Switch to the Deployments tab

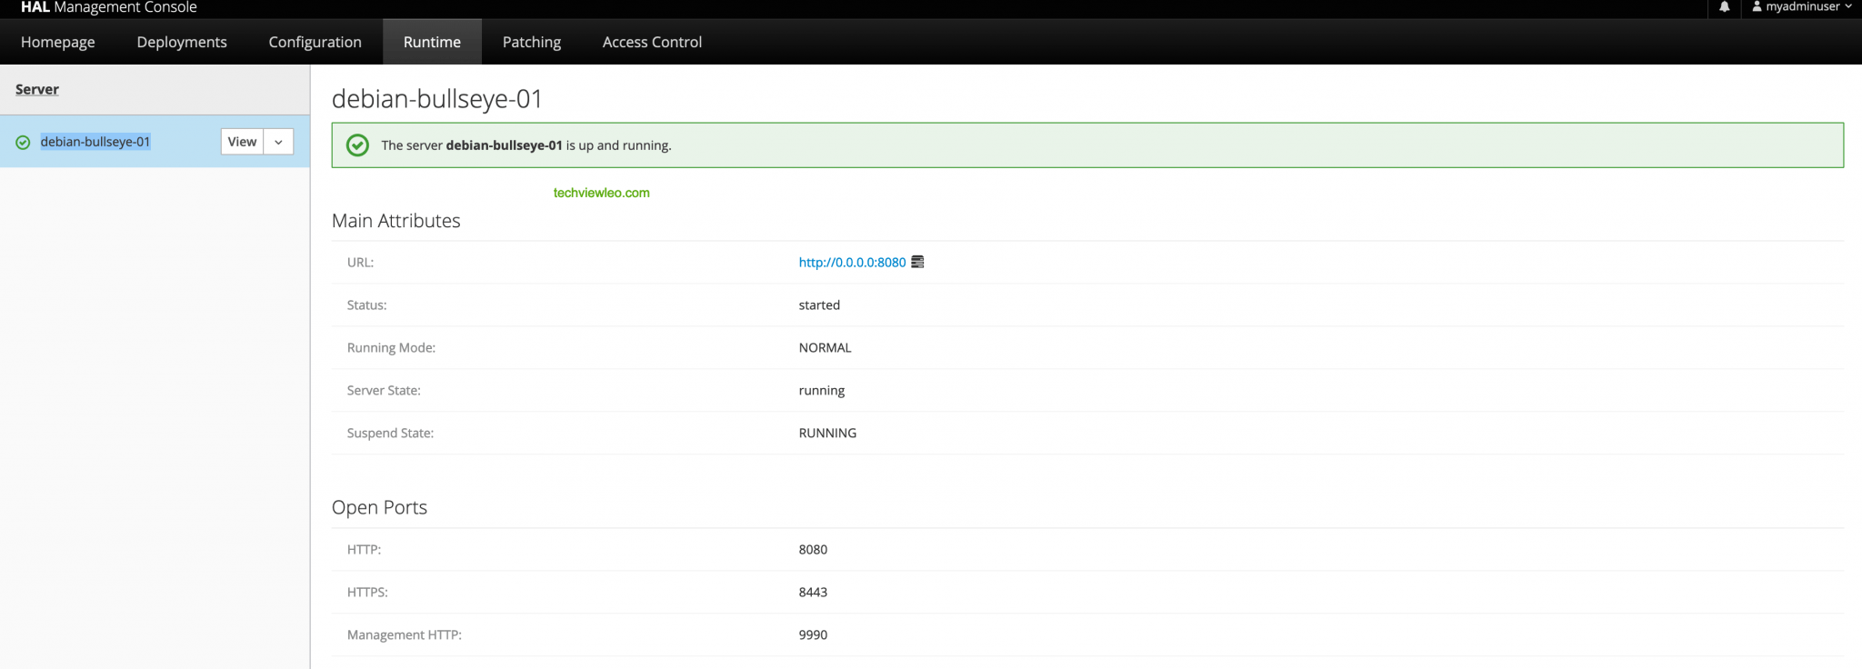tap(182, 42)
